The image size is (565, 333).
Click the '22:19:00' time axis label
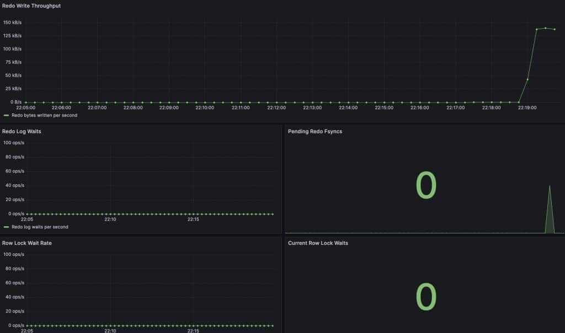(x=527, y=107)
